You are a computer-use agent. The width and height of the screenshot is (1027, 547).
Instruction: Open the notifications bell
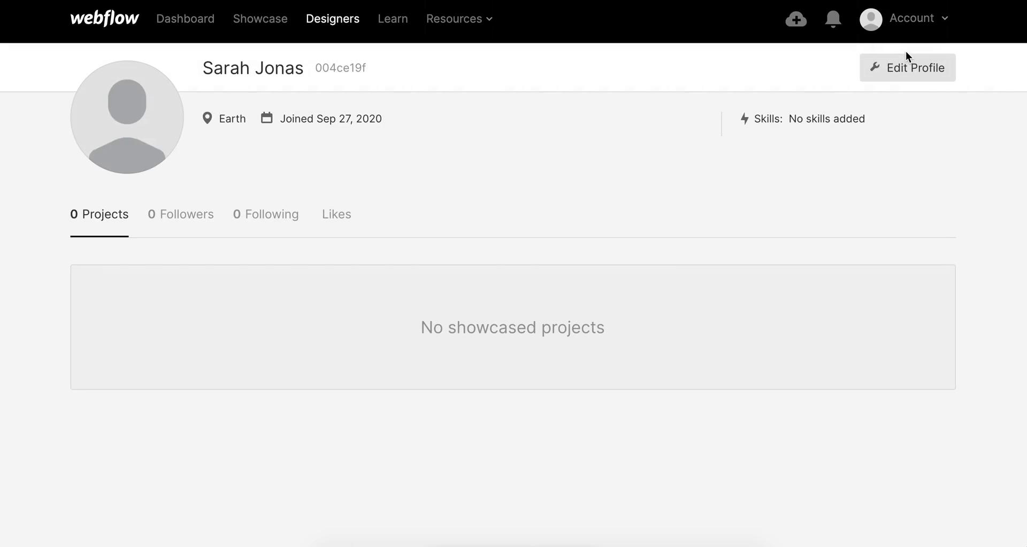pyautogui.click(x=833, y=19)
